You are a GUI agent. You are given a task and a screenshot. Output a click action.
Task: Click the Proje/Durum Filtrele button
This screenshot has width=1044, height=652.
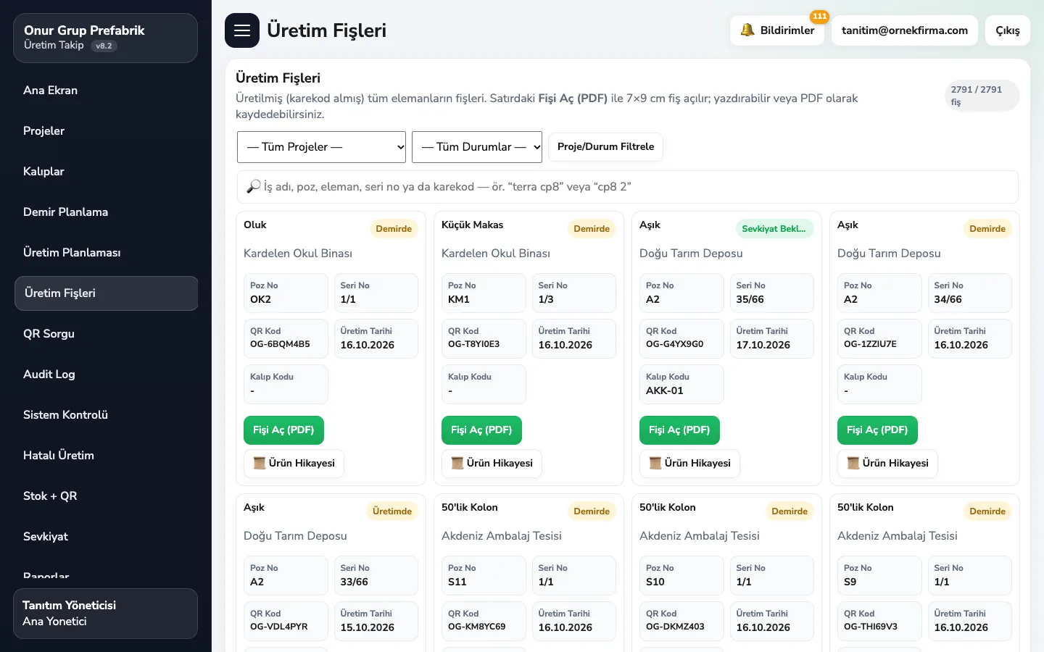tap(605, 146)
